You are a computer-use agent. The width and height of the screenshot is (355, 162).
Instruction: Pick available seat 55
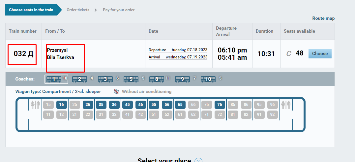click(154, 105)
